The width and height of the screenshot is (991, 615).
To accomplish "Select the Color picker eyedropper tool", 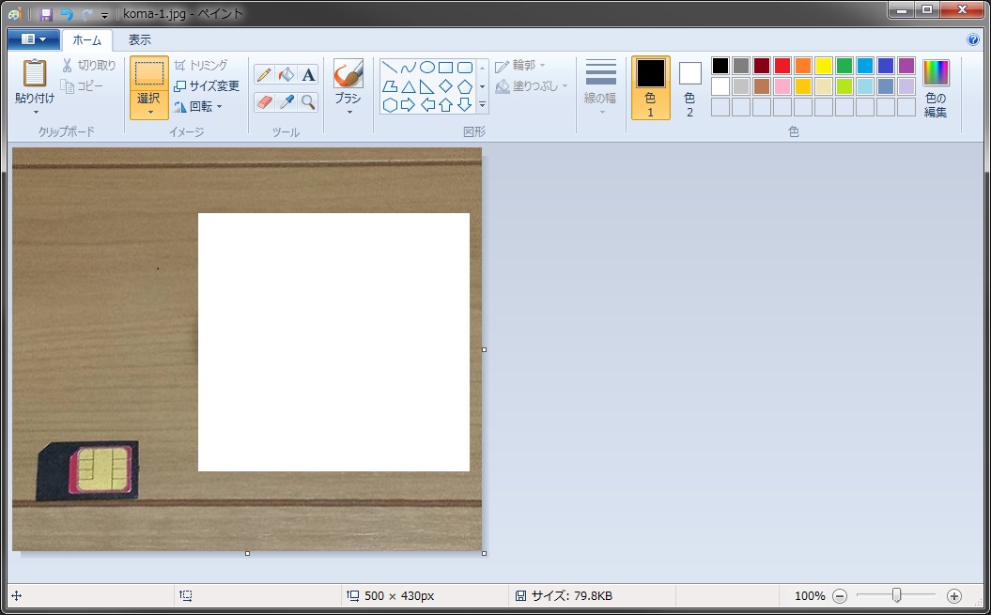I will (x=286, y=101).
